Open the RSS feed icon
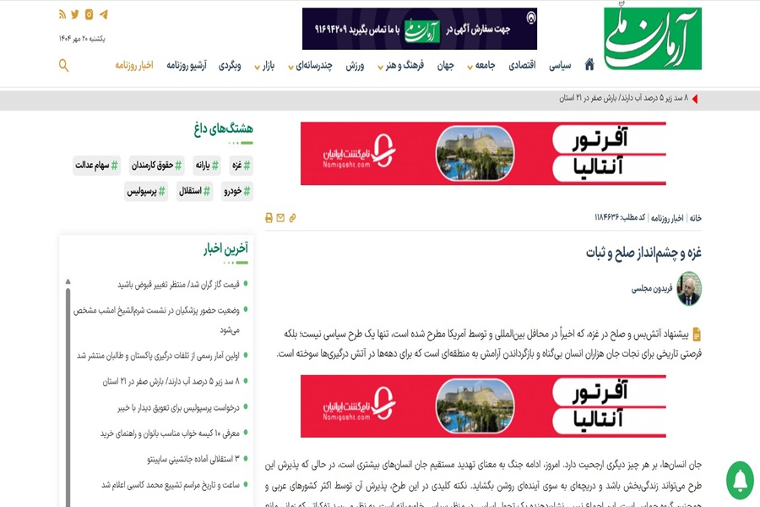This screenshot has width=760, height=507. [62, 14]
